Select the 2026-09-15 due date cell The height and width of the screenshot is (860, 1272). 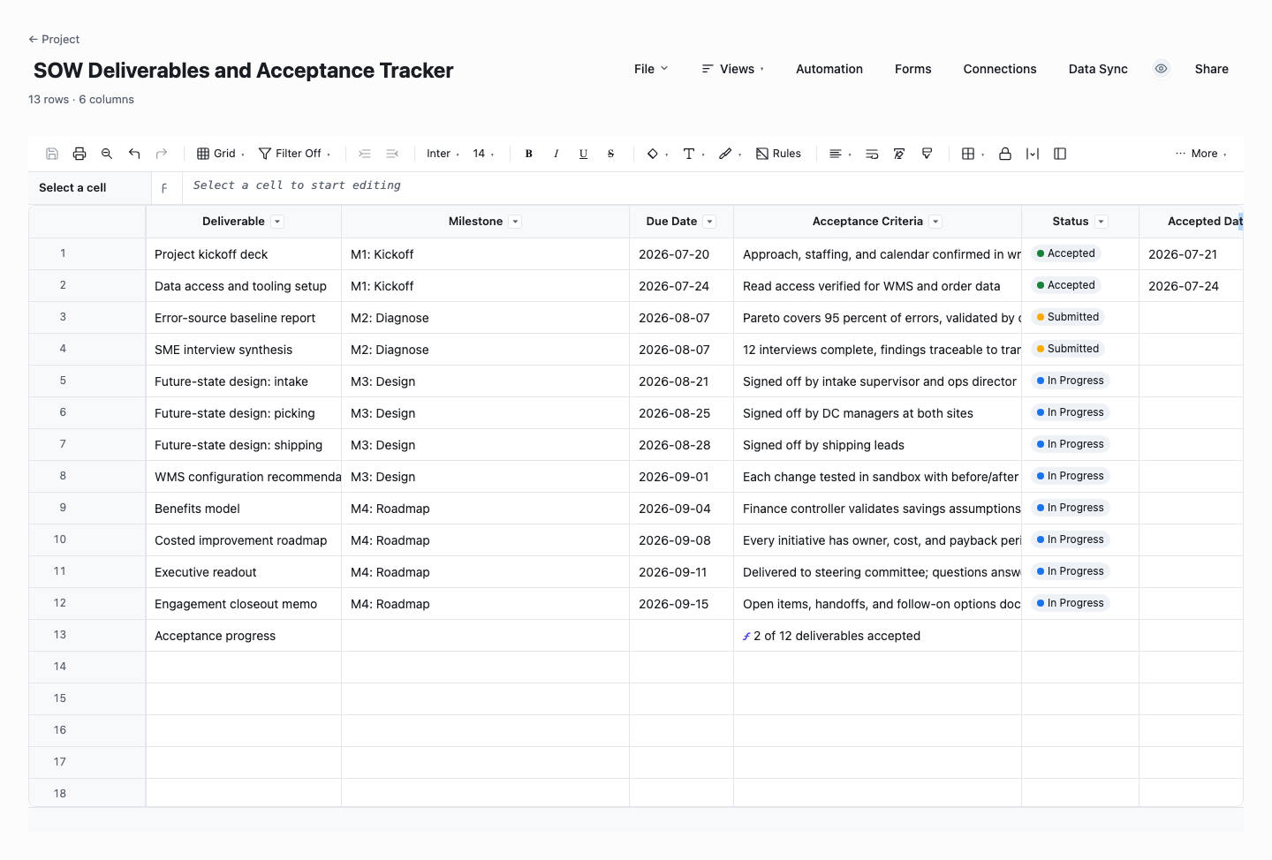click(681, 604)
